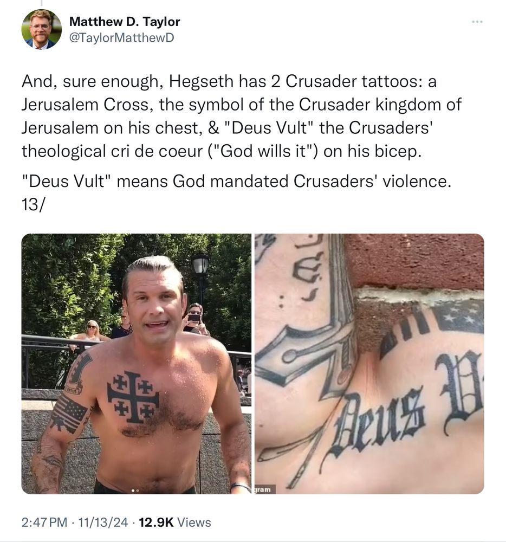Click the 2:47 PM timestamp
The height and width of the screenshot is (542, 506).
[x=44, y=522]
